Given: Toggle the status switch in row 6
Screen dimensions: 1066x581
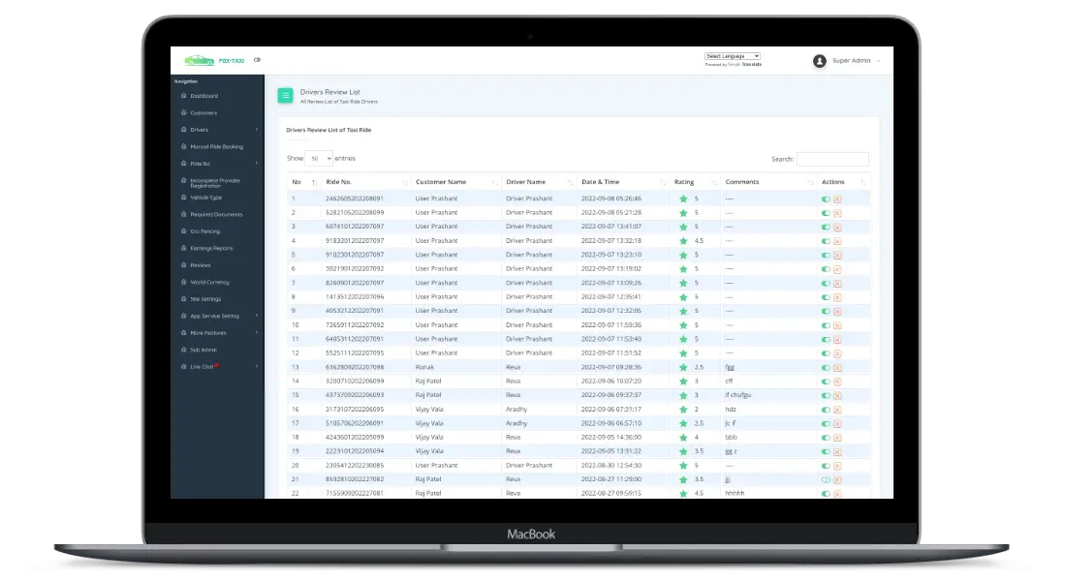Looking at the screenshot, I should point(826,269).
